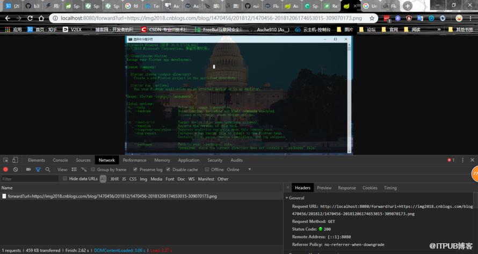Enable Group by frame checkbox

coord(93,170)
